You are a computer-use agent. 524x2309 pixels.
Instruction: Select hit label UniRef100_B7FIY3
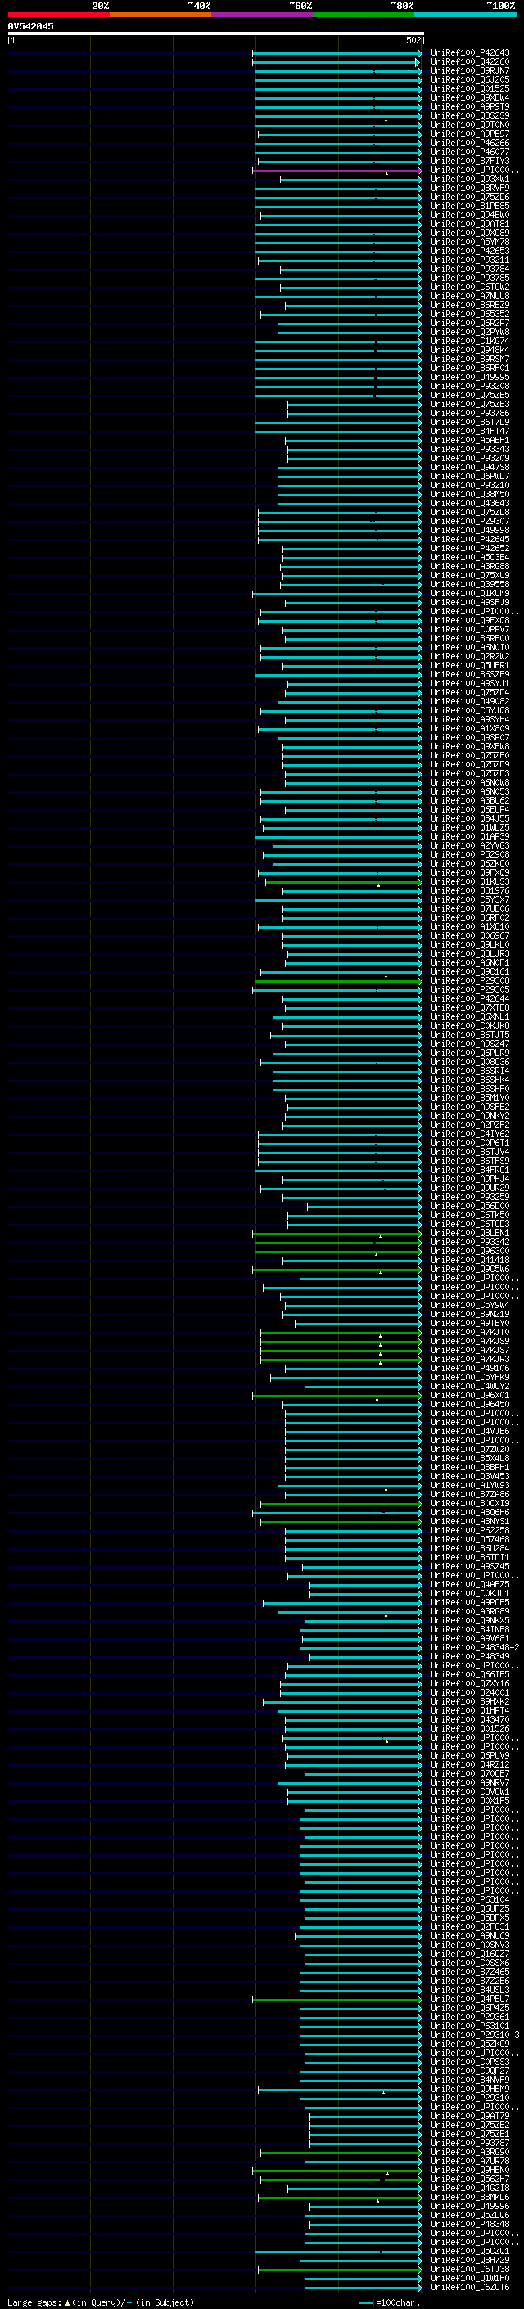(x=470, y=161)
